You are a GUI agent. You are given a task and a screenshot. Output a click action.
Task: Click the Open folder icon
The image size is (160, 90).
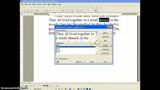click(x=25, y=10)
